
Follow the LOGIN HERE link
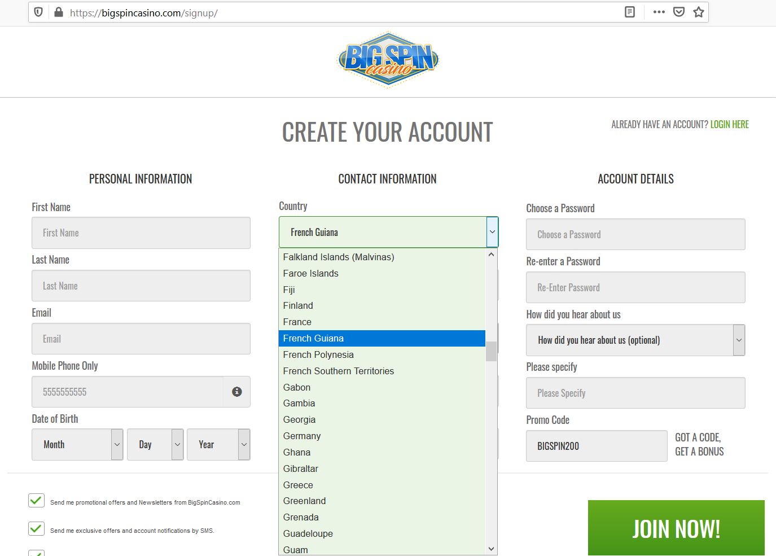(729, 125)
